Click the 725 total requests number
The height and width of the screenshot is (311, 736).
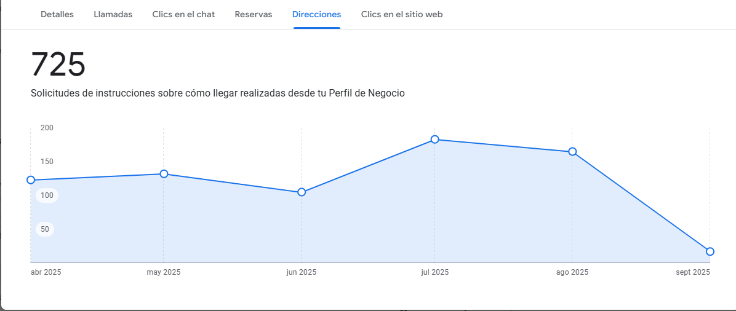tap(58, 65)
